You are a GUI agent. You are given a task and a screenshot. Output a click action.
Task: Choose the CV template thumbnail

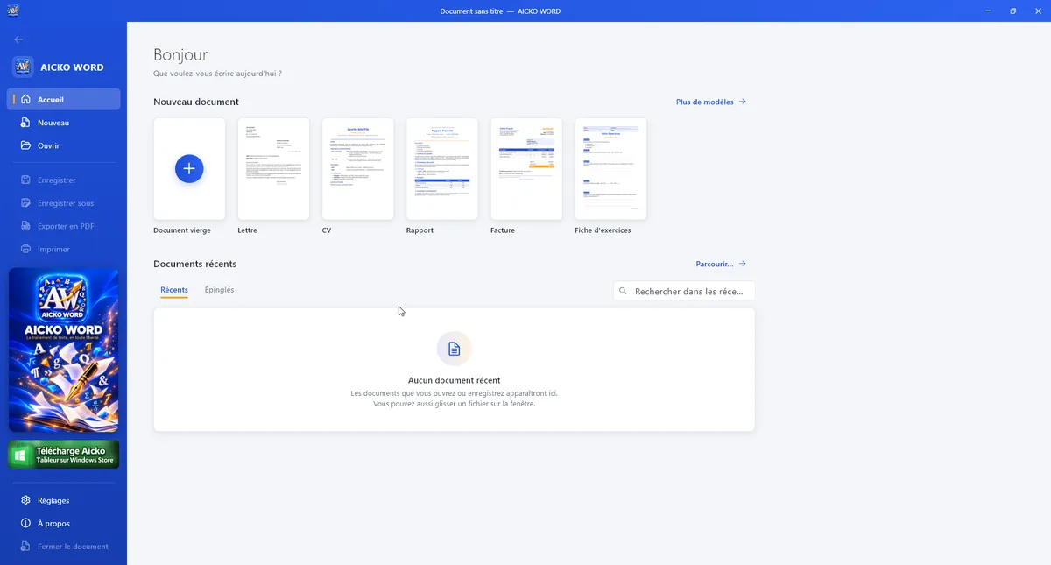tap(357, 169)
